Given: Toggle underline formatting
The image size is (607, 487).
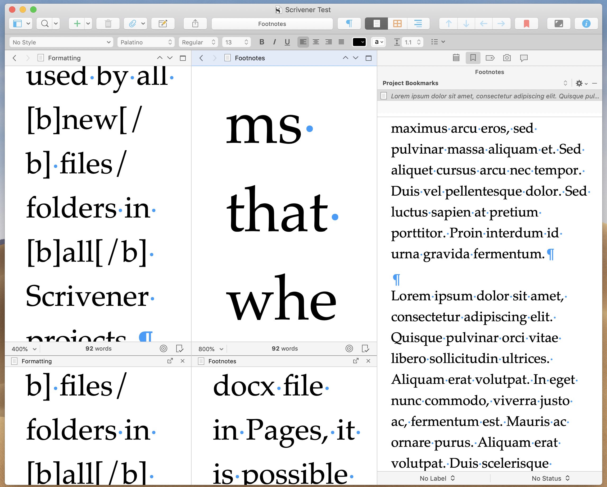Looking at the screenshot, I should coord(287,42).
